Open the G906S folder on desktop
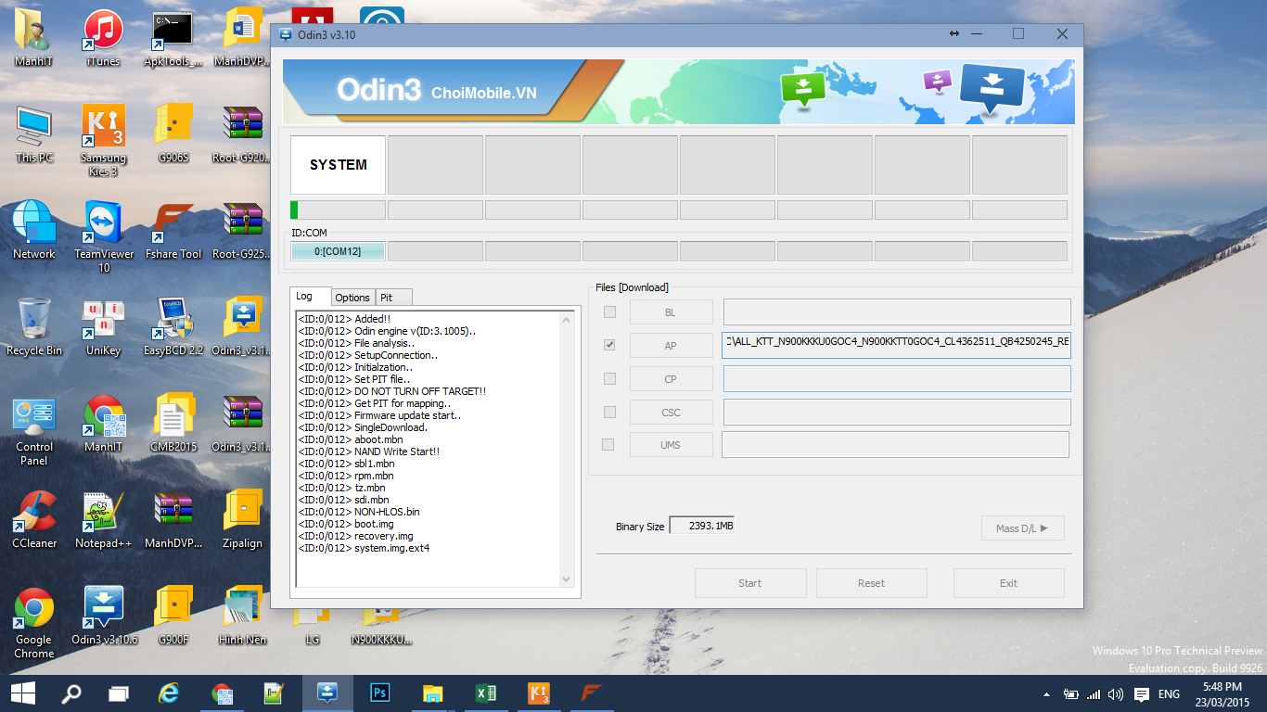This screenshot has height=712, width=1267. click(x=173, y=134)
